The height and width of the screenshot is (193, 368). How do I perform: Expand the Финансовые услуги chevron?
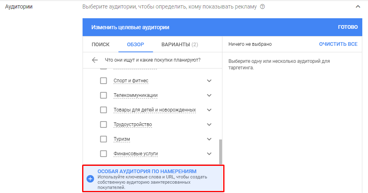(x=209, y=154)
